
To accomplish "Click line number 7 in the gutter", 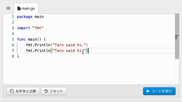I will point(13,51).
